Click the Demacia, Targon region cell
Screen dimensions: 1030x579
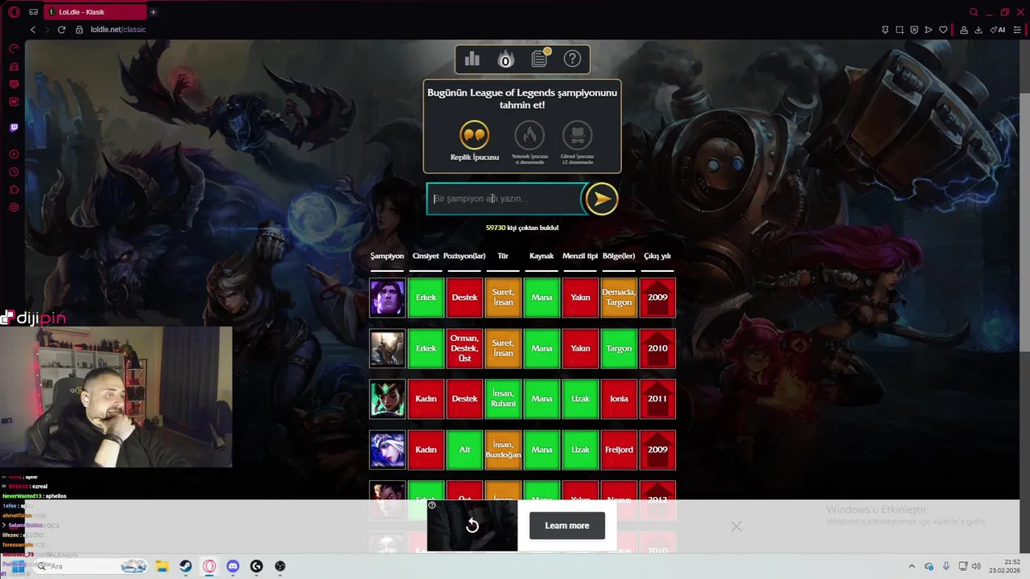tap(619, 298)
